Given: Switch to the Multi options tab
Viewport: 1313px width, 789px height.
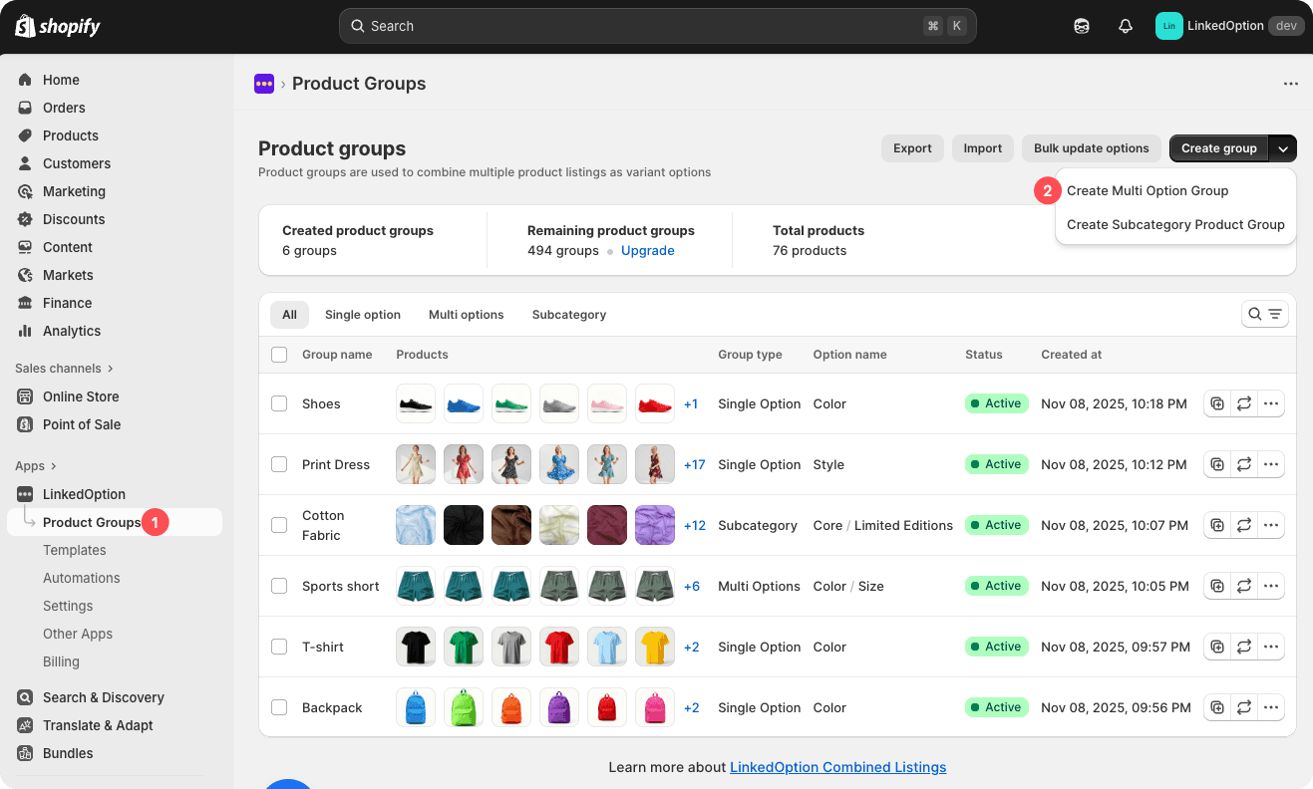Looking at the screenshot, I should click(x=467, y=315).
